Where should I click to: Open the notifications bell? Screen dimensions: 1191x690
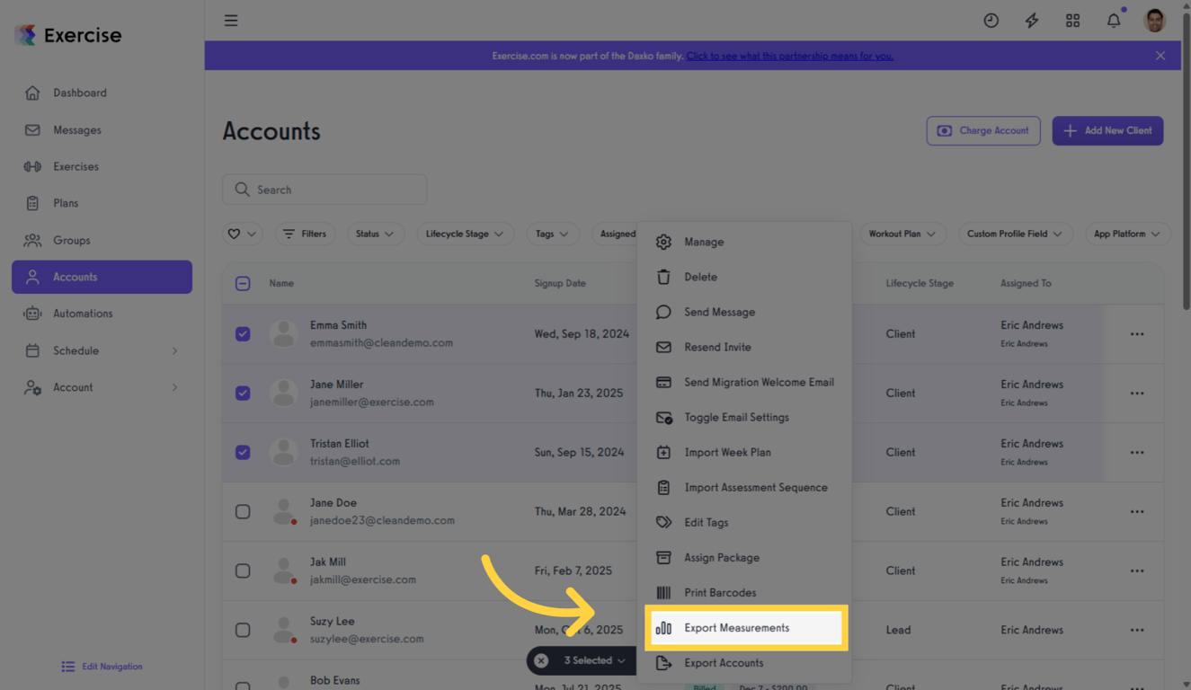pyautogui.click(x=1113, y=20)
